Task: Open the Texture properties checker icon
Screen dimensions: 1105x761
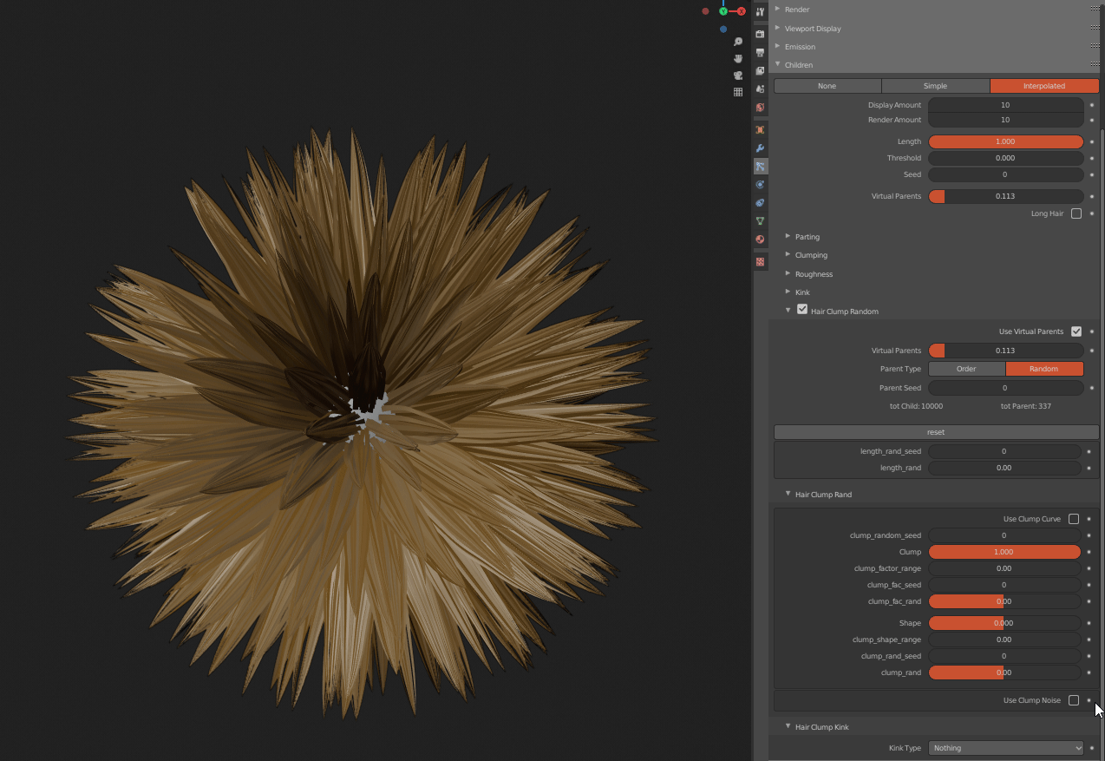Action: [x=760, y=261]
